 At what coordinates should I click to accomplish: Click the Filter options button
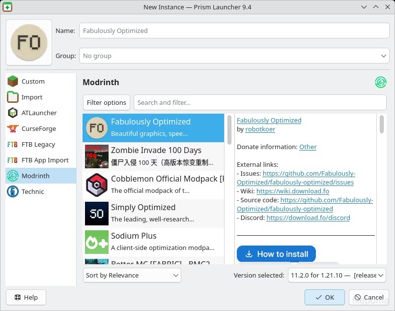point(107,103)
